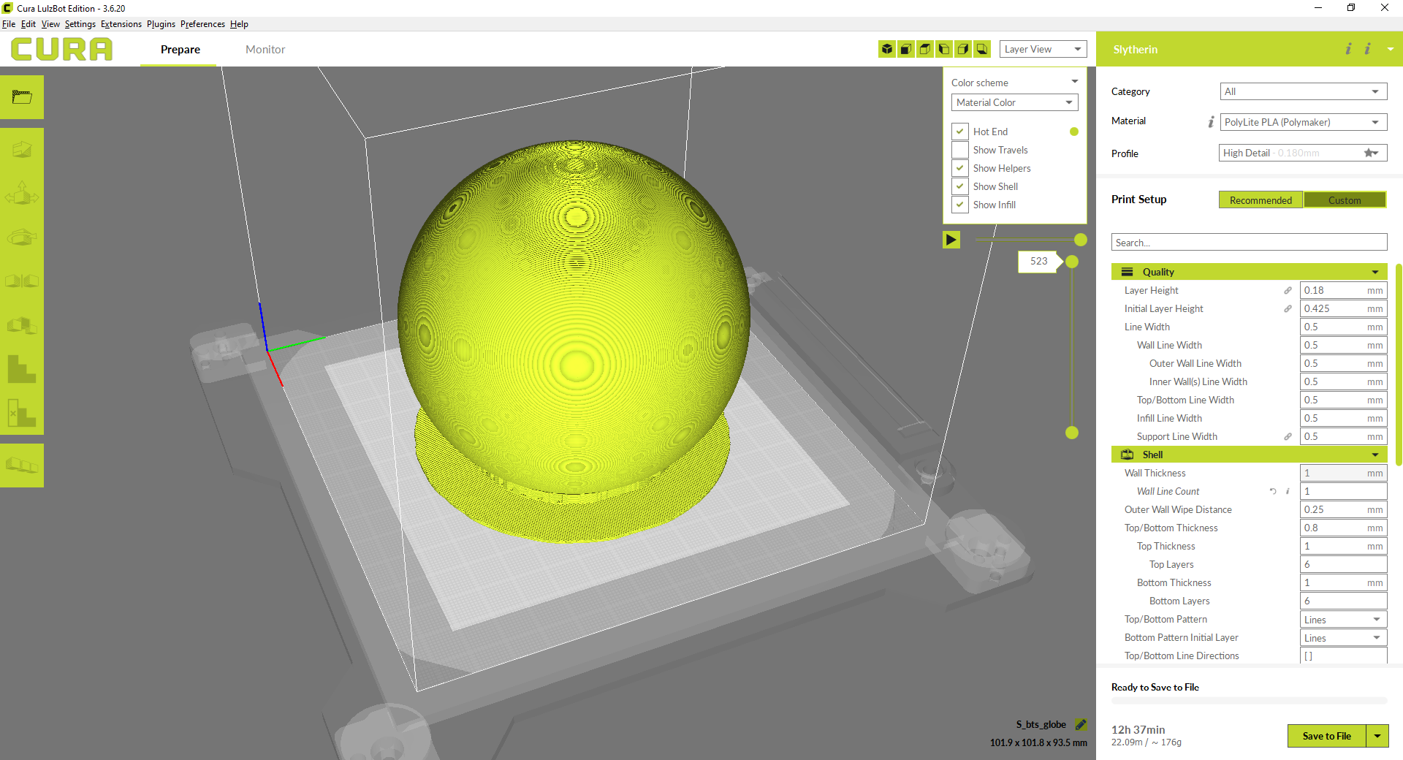Collapse the Quality settings section
This screenshot has height=760, width=1403.
point(1249,272)
